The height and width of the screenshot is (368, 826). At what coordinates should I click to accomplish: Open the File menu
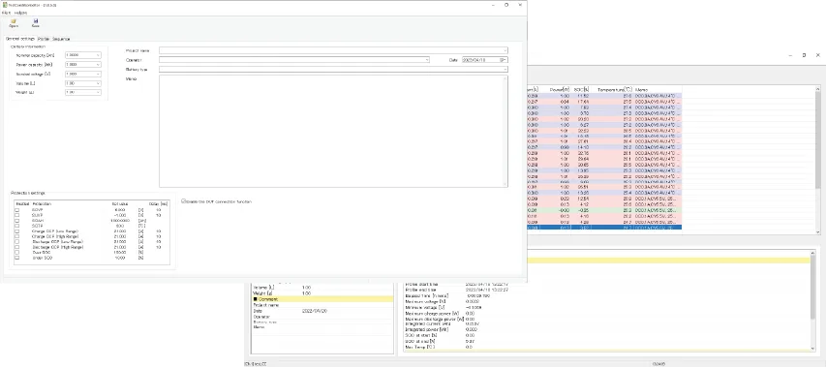(x=6, y=13)
